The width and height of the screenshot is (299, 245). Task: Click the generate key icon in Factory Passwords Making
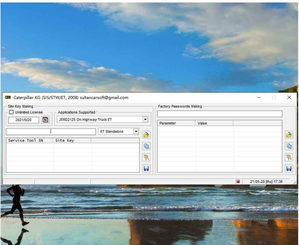coord(289,157)
